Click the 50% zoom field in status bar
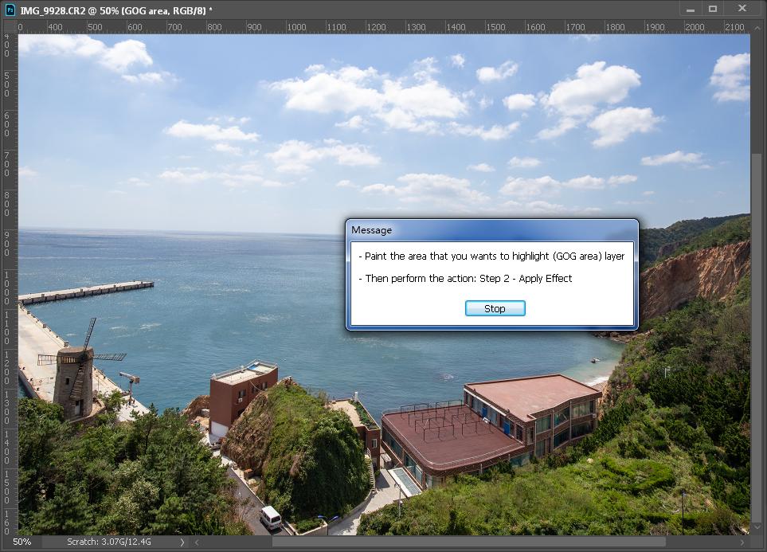This screenshot has height=552, width=767. click(22, 542)
